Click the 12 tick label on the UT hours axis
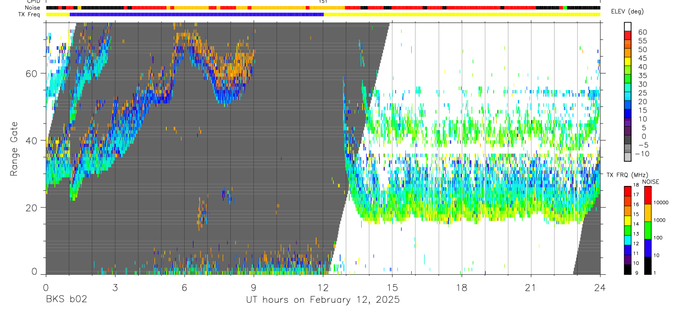The width and height of the screenshot is (675, 311). coord(323,287)
